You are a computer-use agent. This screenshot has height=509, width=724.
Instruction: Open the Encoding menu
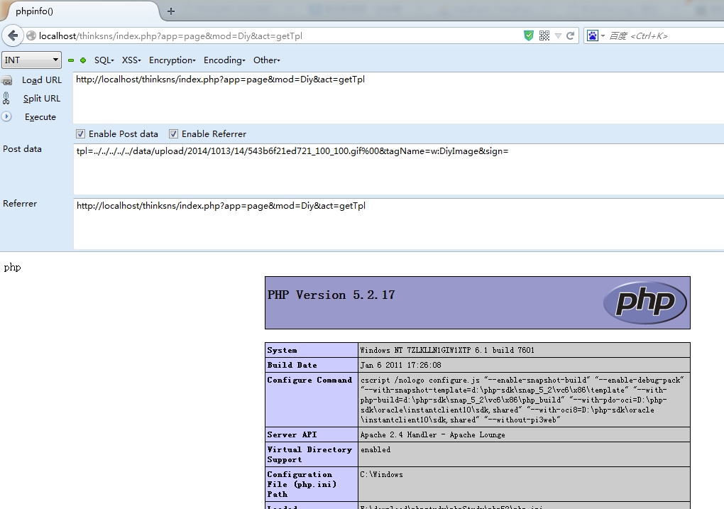tap(224, 60)
